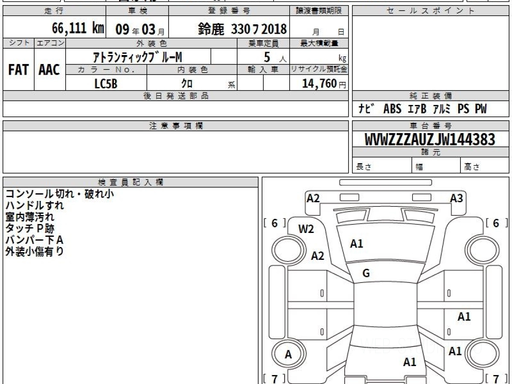The height and width of the screenshot is (384, 512).
Task: Click the G mark on the windshield
Action: (x=366, y=274)
